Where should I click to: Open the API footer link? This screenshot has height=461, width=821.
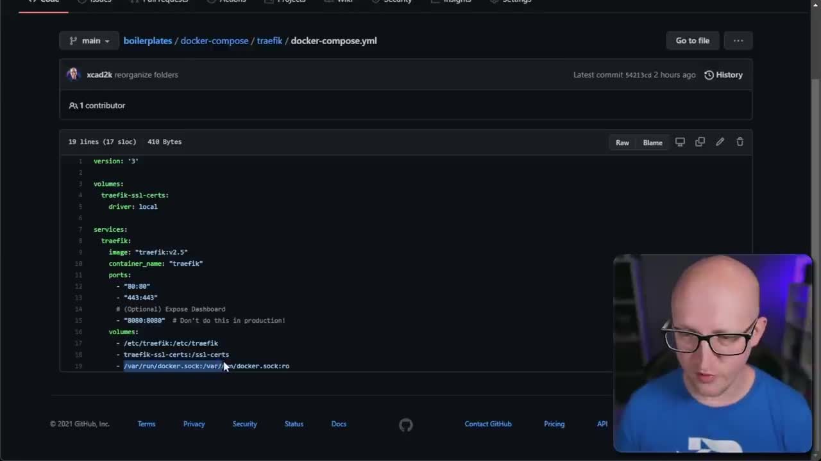click(x=602, y=424)
